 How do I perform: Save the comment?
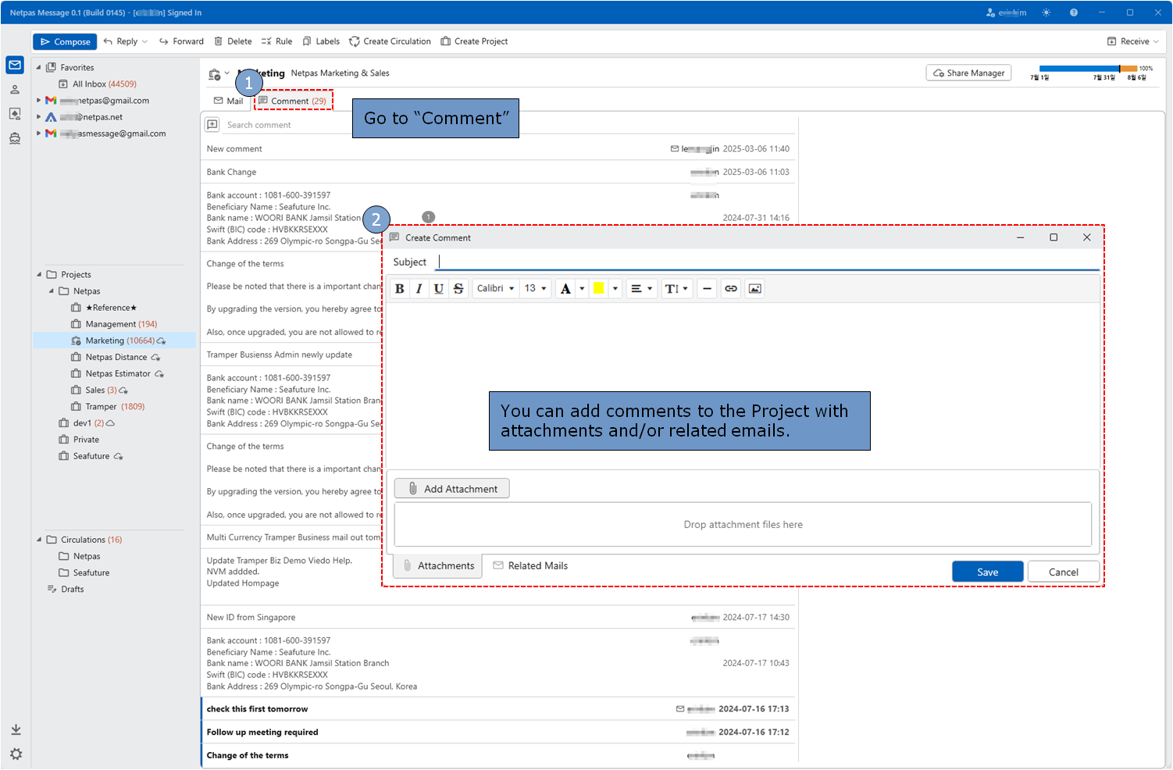[987, 572]
